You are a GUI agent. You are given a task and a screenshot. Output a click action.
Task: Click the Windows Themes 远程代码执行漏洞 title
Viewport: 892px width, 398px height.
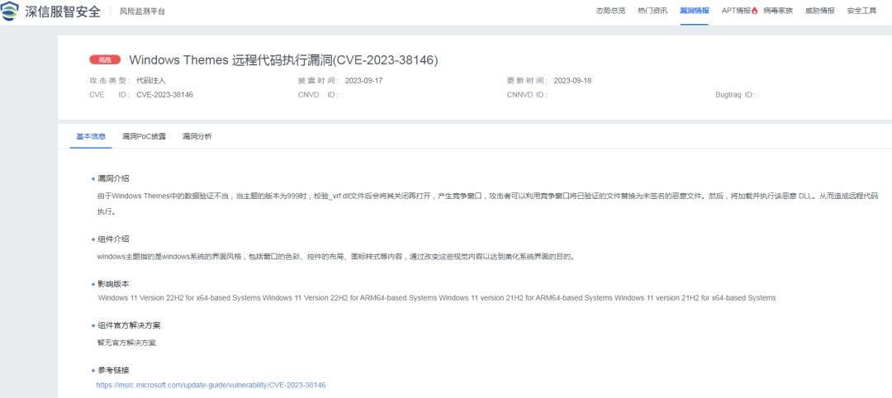point(284,59)
